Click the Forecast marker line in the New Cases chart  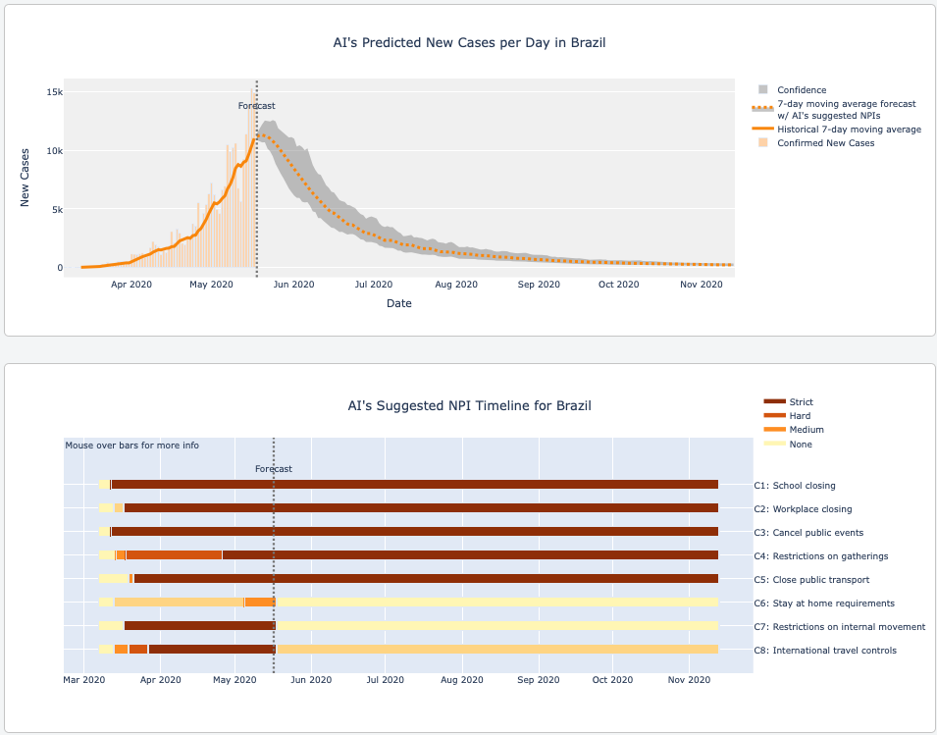coord(257,196)
